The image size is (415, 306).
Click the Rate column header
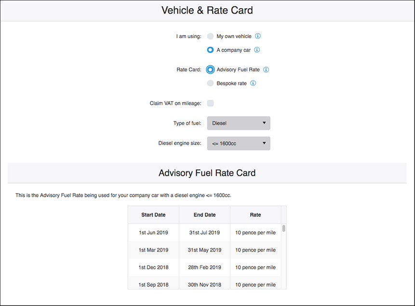pyautogui.click(x=255, y=215)
